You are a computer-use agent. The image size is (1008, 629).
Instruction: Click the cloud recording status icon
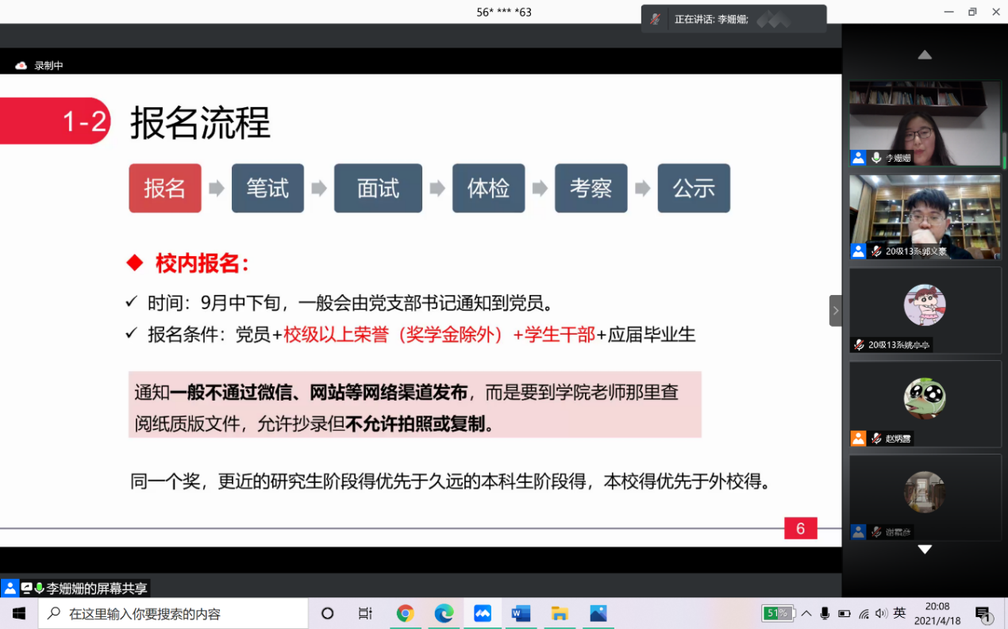(21, 66)
